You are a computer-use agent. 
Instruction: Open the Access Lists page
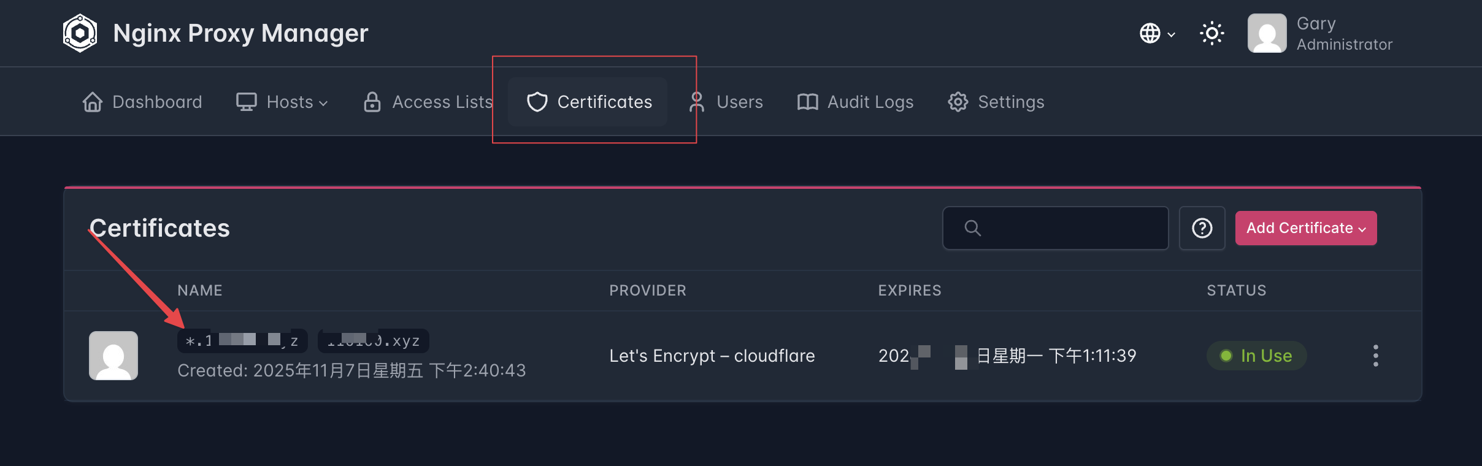coord(428,102)
